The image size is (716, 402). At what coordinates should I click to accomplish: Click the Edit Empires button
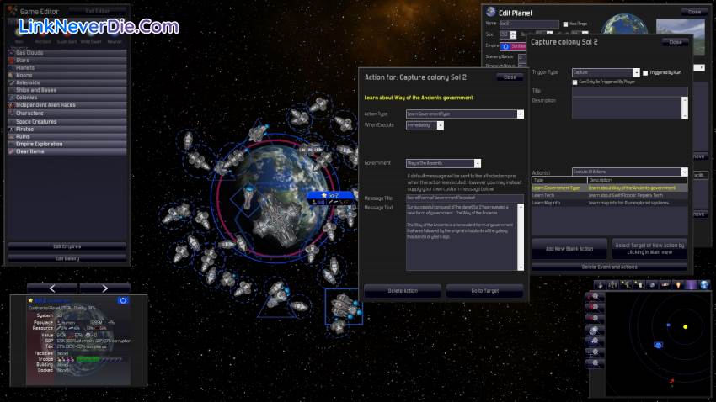(67, 246)
